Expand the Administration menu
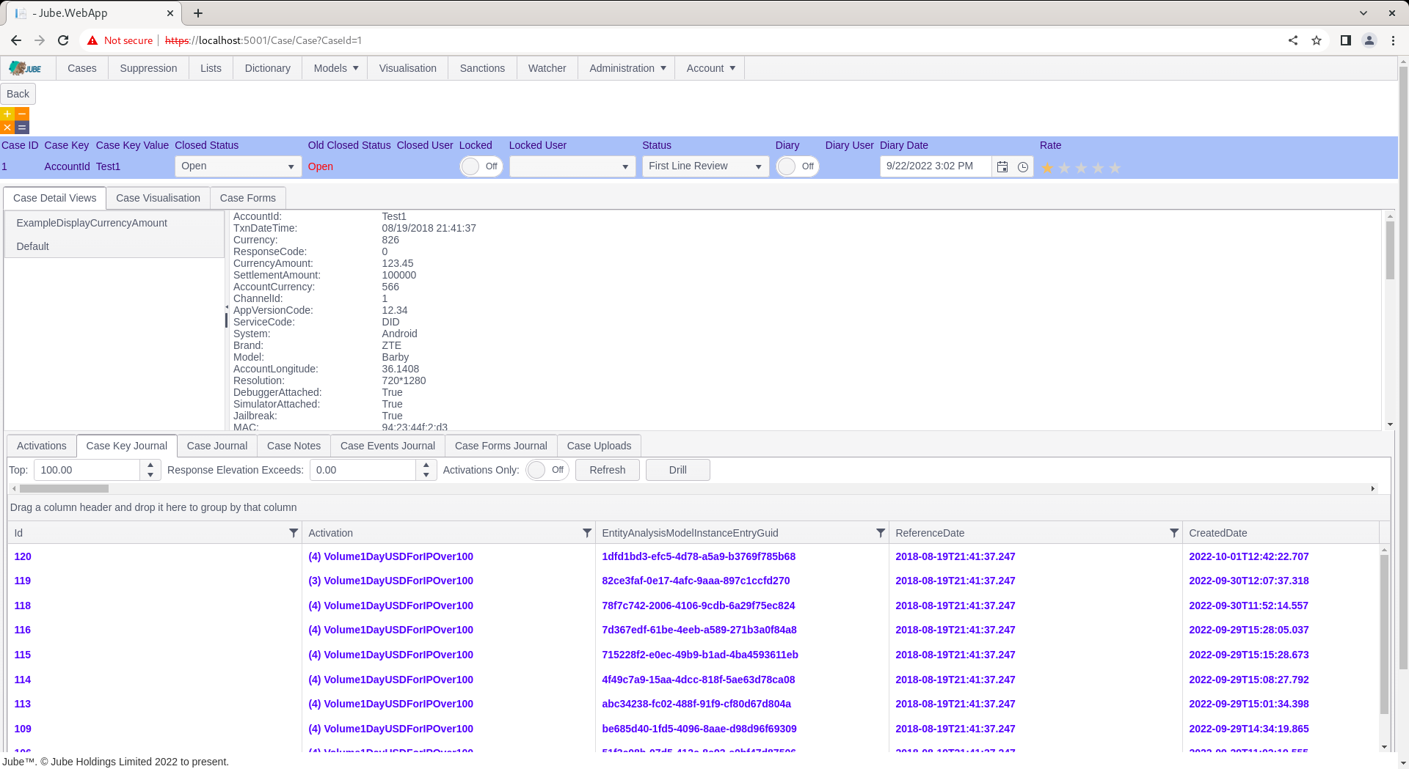 click(x=627, y=68)
